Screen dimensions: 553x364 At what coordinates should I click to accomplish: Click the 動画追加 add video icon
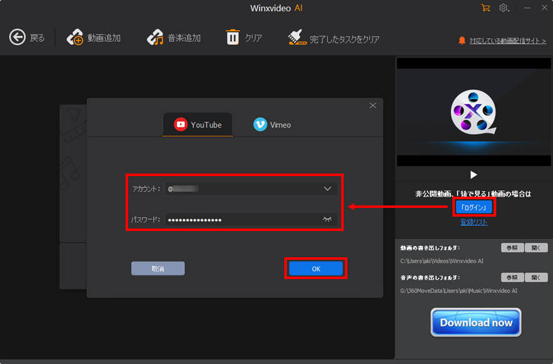75,37
